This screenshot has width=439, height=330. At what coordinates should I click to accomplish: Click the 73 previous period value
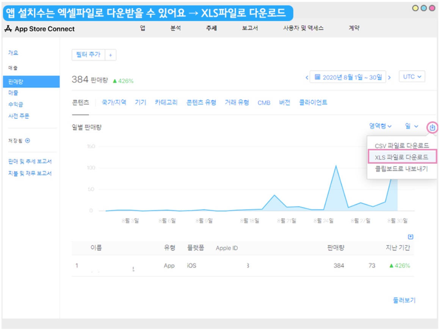tap(372, 265)
